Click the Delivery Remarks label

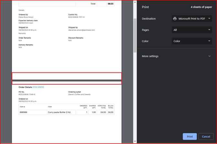pyautogui.click(x=26, y=45)
